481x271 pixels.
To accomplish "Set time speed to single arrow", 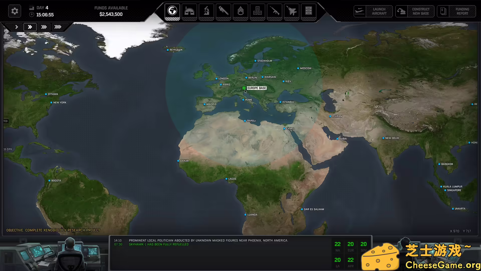I will point(17,27).
